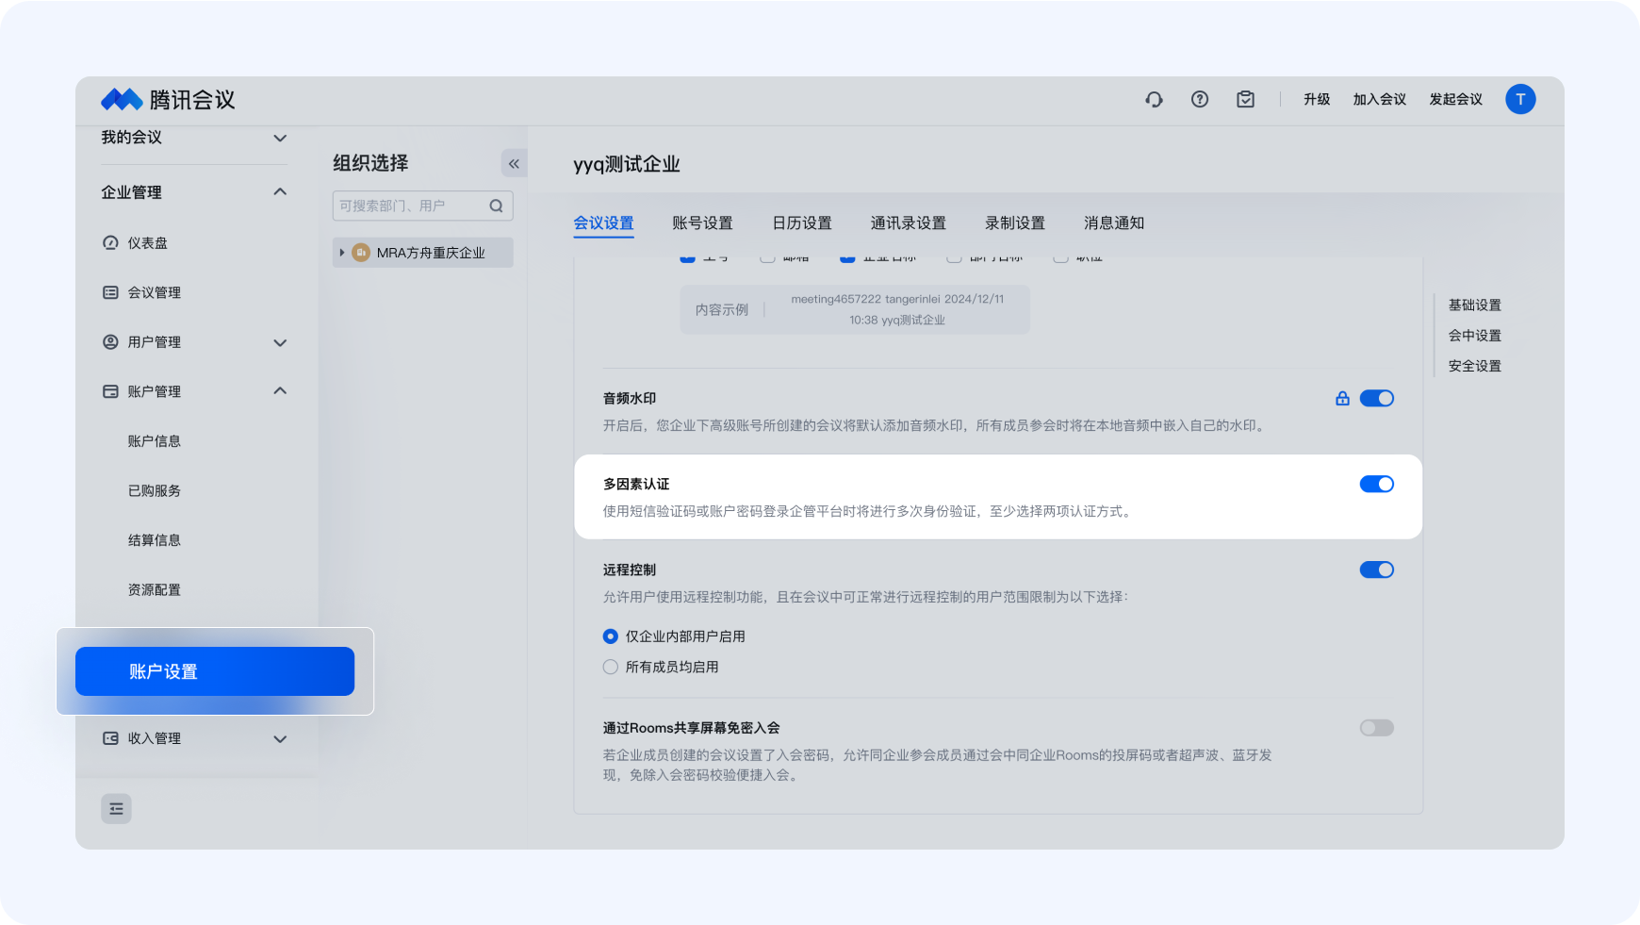
Task: Disable the 远程控制 toggle
Action: pos(1376,570)
